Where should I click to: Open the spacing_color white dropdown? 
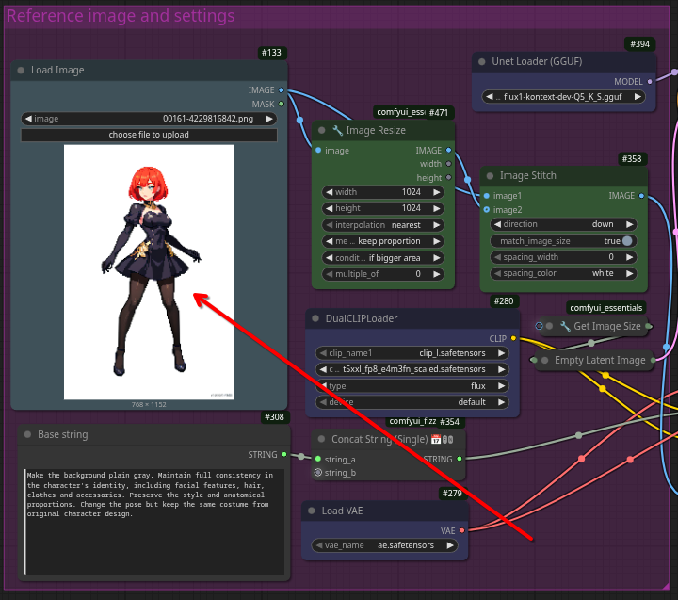563,273
